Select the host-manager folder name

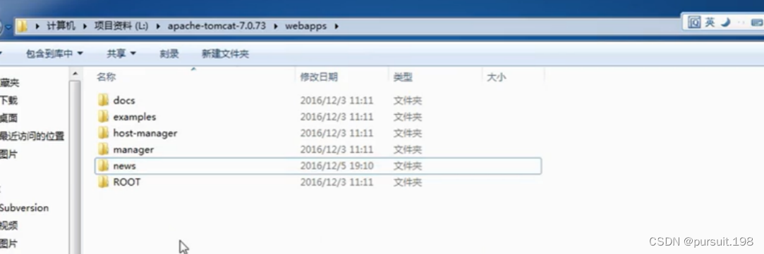145,133
